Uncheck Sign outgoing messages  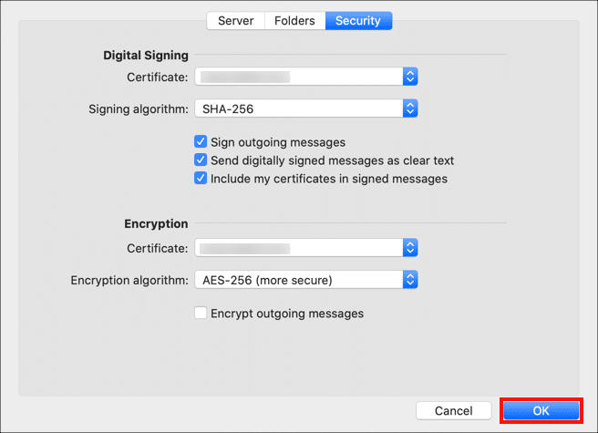(201, 142)
